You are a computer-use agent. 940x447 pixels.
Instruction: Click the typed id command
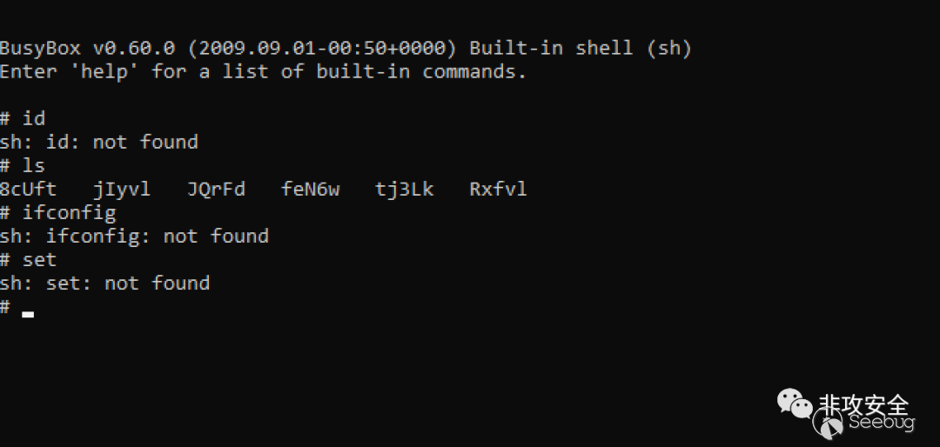pos(34,118)
